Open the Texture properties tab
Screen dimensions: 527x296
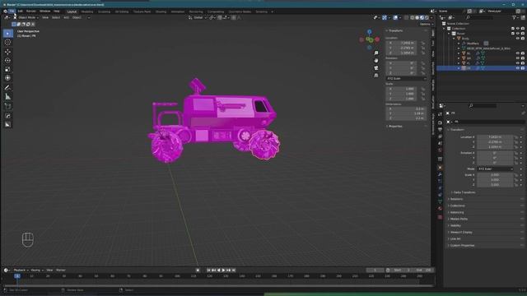(440, 217)
